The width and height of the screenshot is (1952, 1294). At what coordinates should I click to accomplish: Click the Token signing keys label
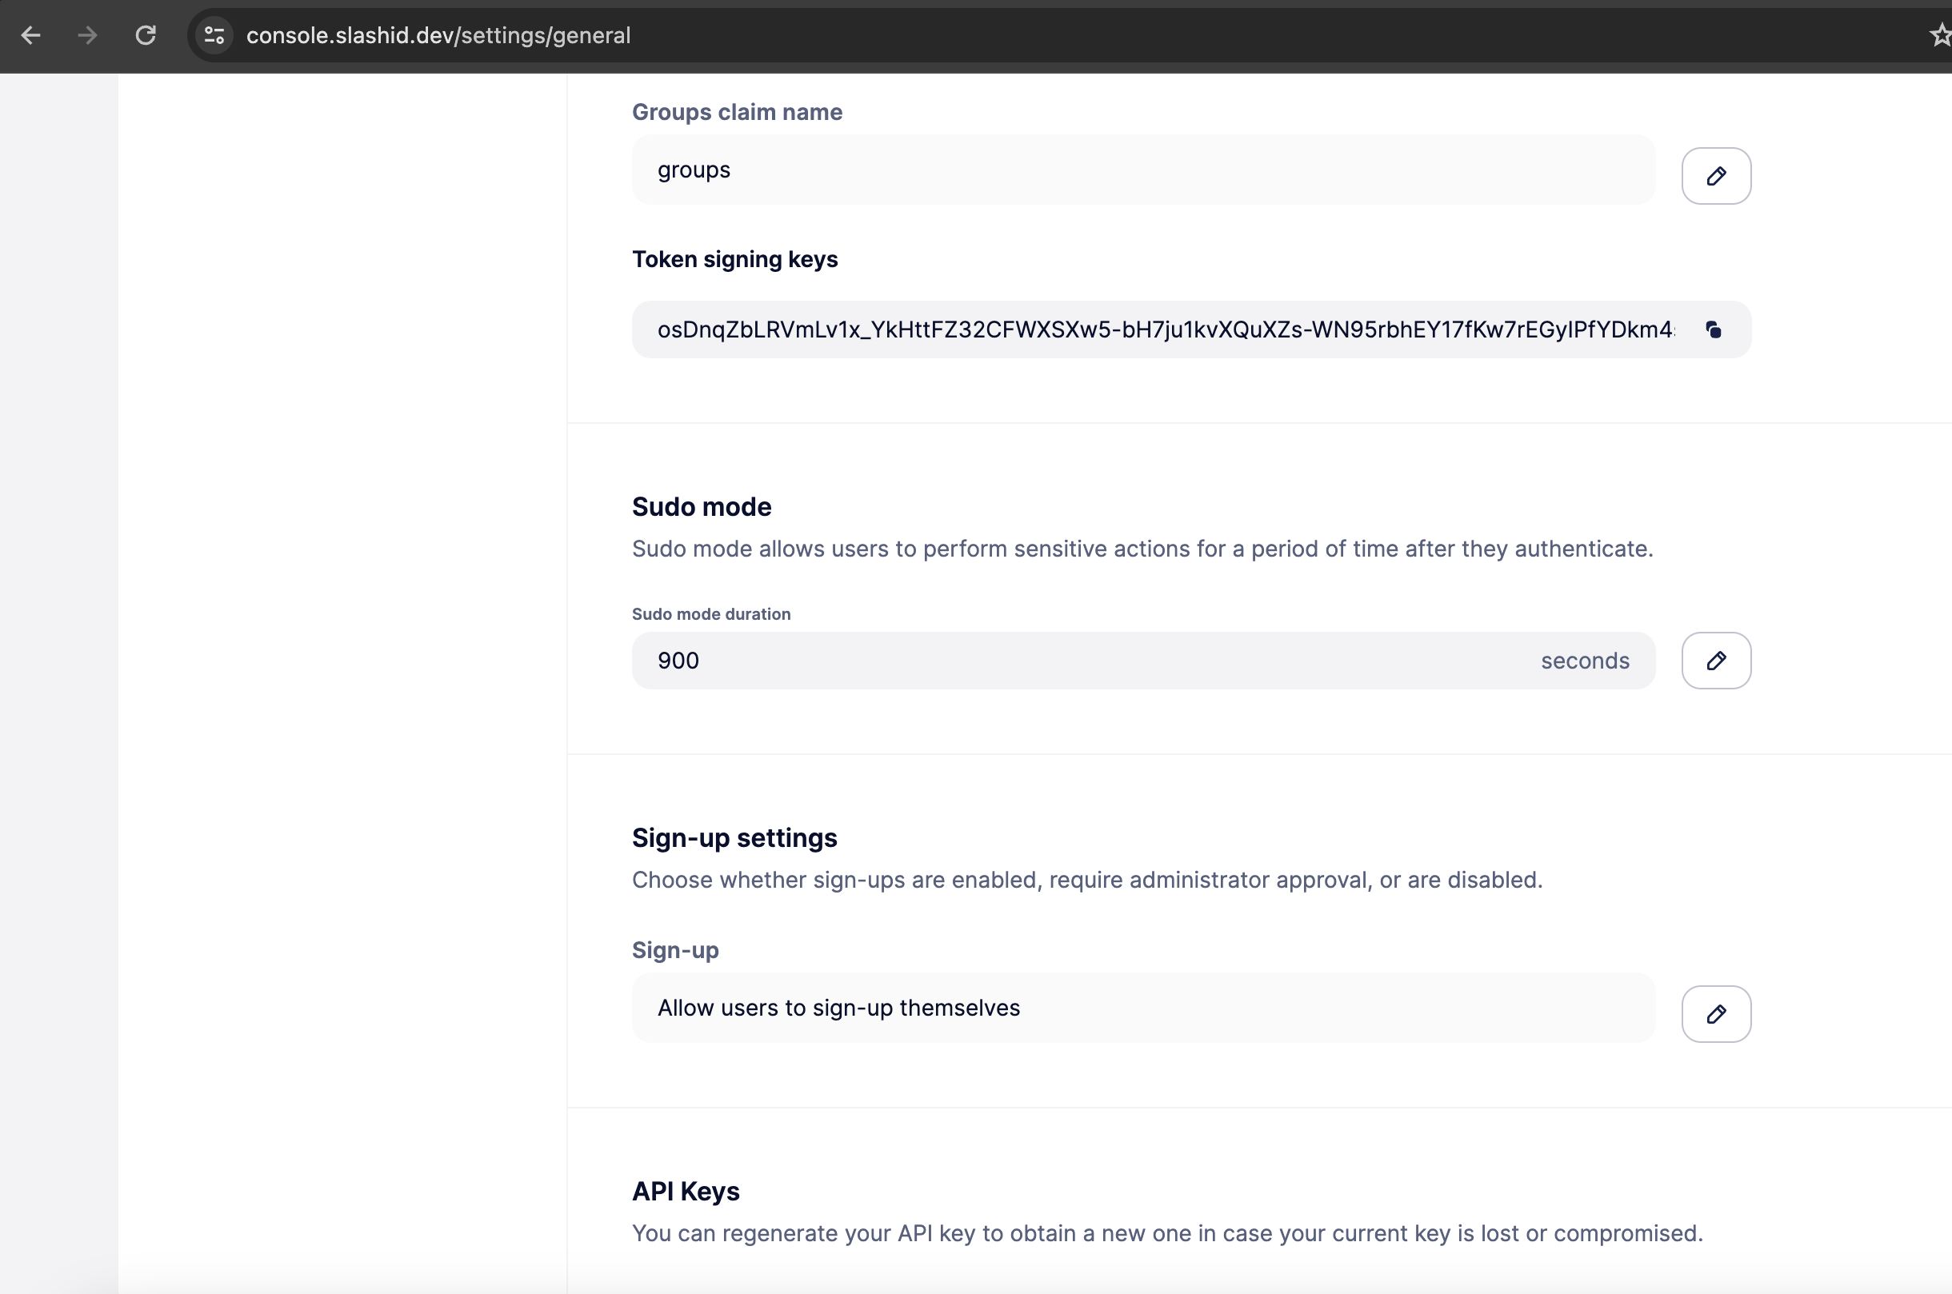click(x=734, y=259)
